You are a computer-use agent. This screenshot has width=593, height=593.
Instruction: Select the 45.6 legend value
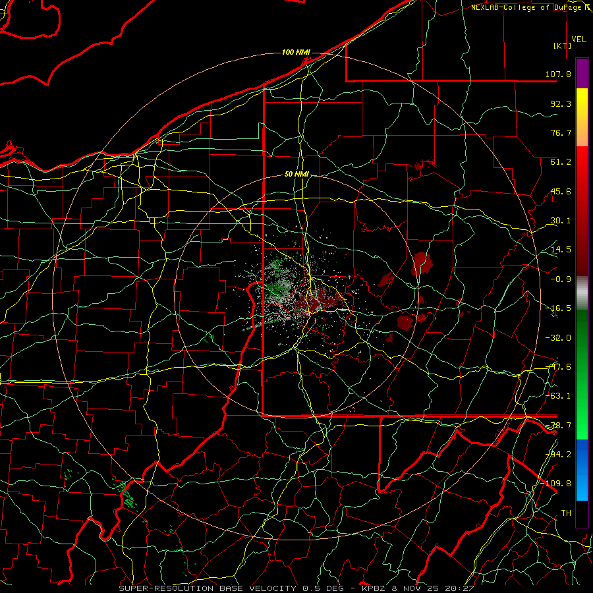561,191
